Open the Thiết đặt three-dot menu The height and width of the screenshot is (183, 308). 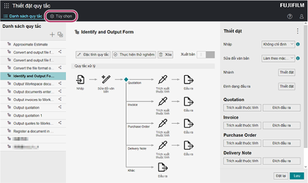coord(298,31)
